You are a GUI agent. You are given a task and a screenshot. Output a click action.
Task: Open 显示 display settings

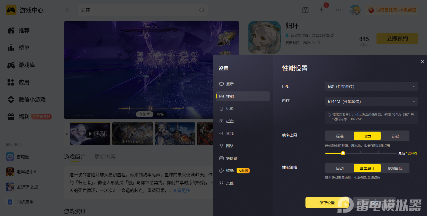(x=243, y=84)
